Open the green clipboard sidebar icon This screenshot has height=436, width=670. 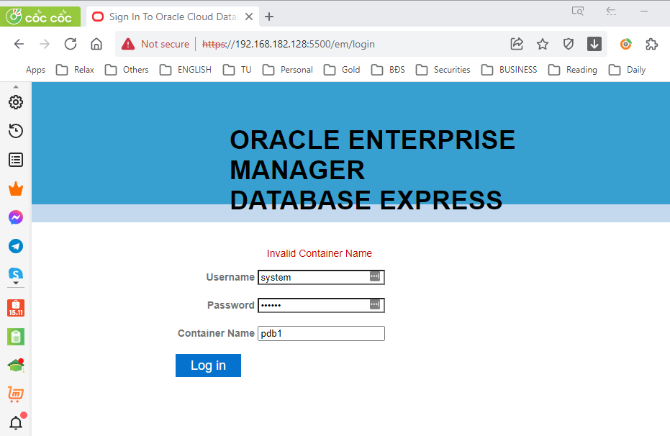click(x=16, y=337)
